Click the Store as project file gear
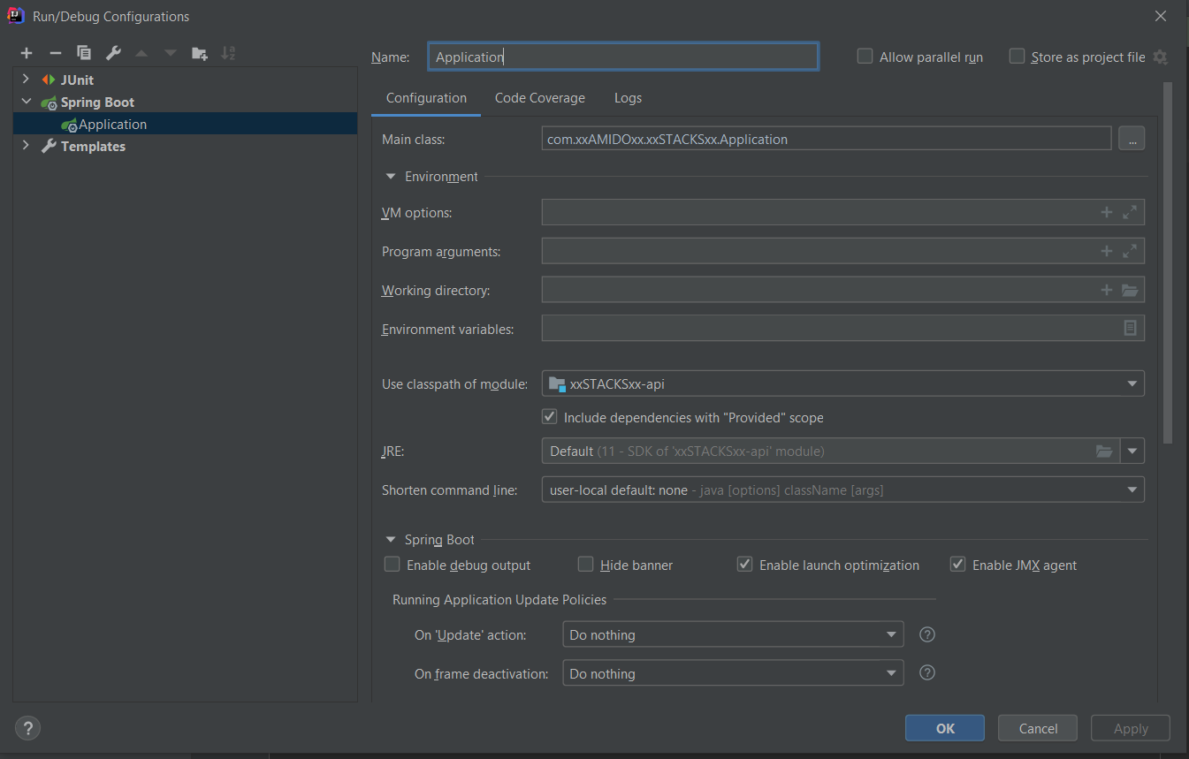 (x=1161, y=57)
